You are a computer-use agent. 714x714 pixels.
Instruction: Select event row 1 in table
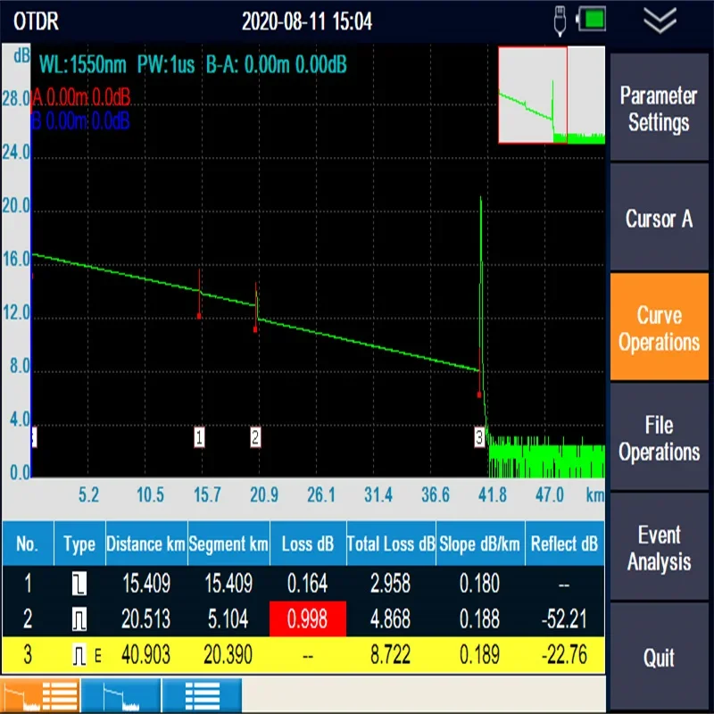tap(303, 584)
